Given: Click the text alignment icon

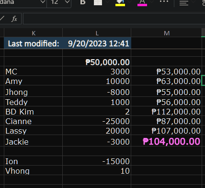Looking at the screenshot, I should coord(184,3).
